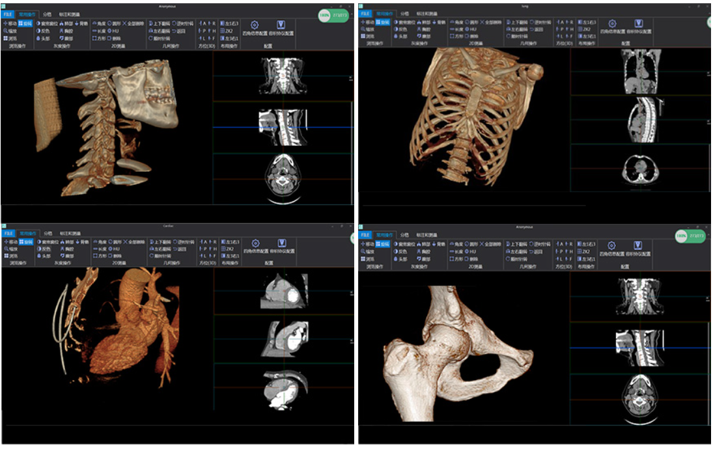The image size is (713, 449).
Task: Choose left-3-right-1 layout in hip window
Action: click(587, 258)
